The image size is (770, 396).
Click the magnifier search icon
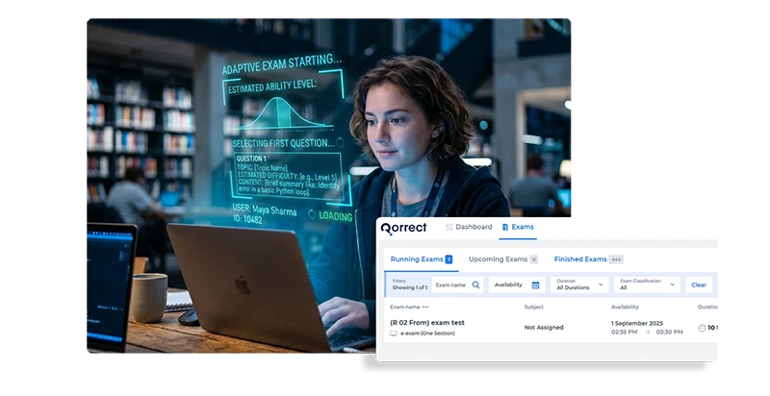tap(475, 285)
